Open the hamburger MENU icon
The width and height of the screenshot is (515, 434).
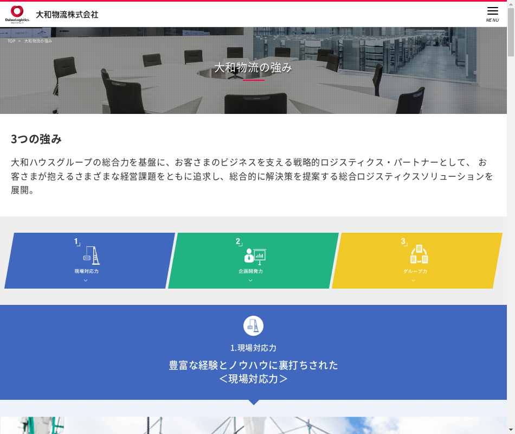coord(492,11)
